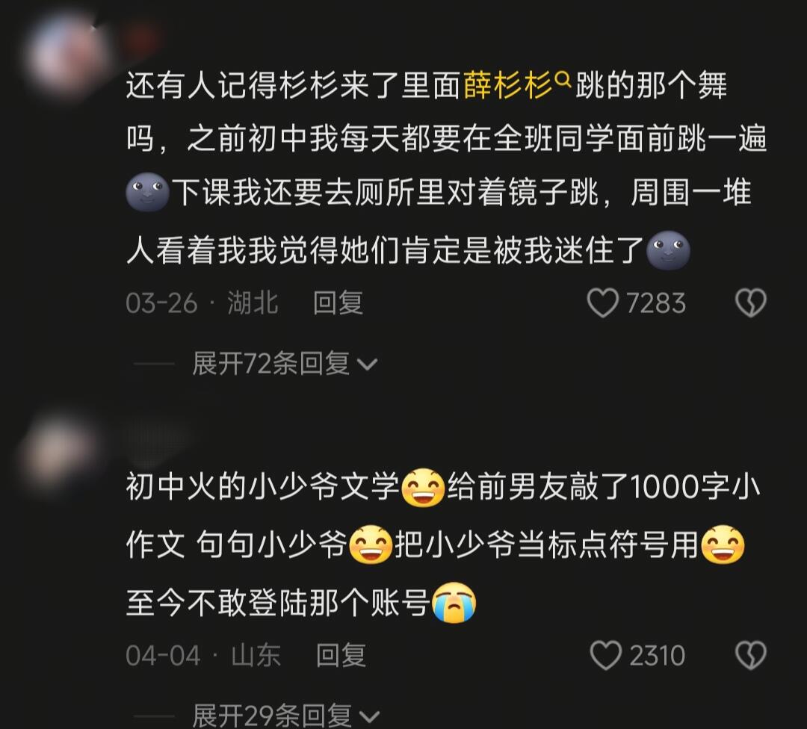Dislike the Hubei comment using the broken heart
The height and width of the screenshot is (729, 807).
point(750,303)
